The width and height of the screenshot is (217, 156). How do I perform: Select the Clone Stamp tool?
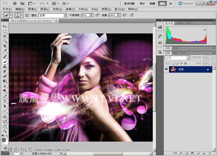5,66
